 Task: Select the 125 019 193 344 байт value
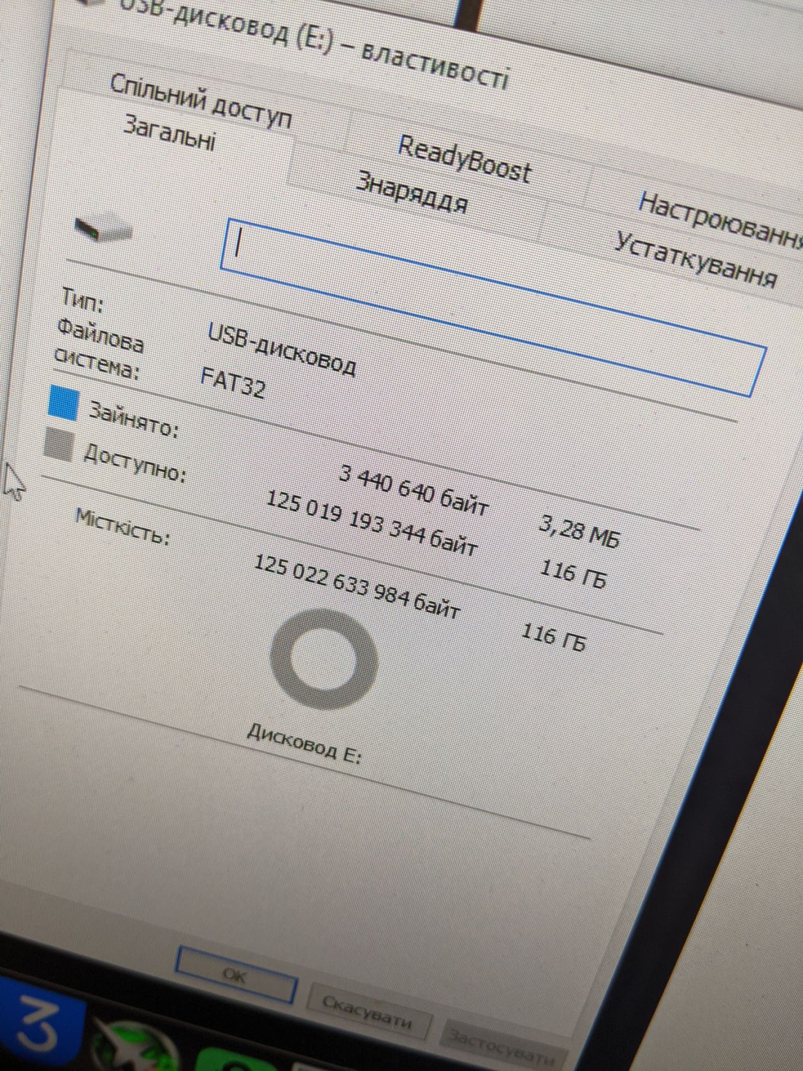(x=372, y=524)
